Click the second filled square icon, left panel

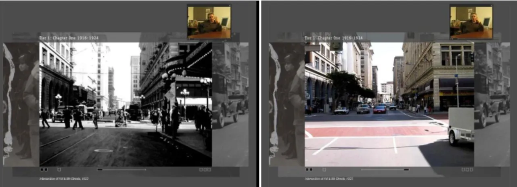pos(46,169)
